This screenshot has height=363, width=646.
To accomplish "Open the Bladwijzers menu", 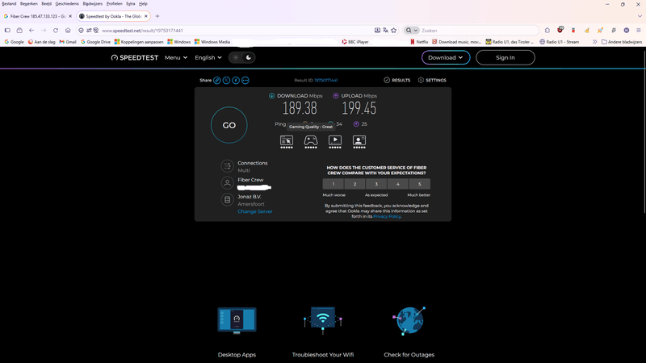I will coord(92,4).
